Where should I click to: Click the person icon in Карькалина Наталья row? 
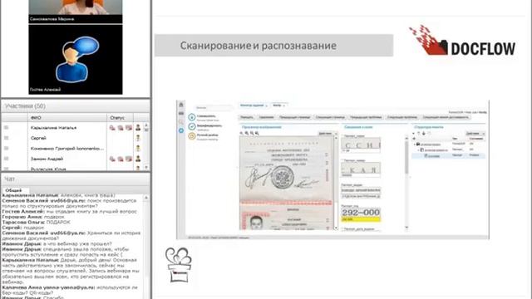pyautogui.click(x=138, y=127)
